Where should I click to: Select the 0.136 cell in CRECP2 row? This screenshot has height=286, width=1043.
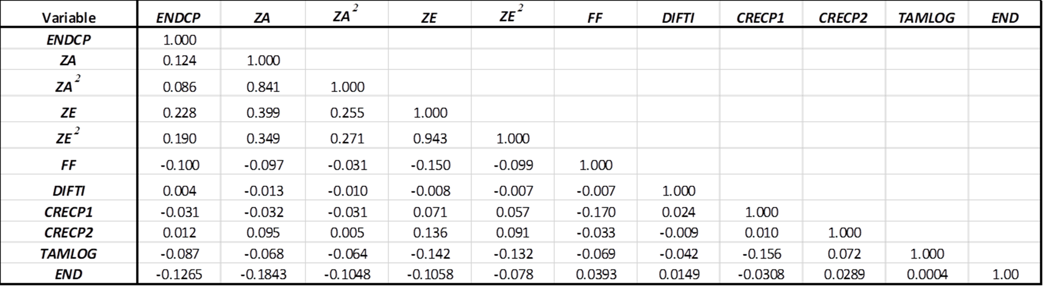point(430,233)
